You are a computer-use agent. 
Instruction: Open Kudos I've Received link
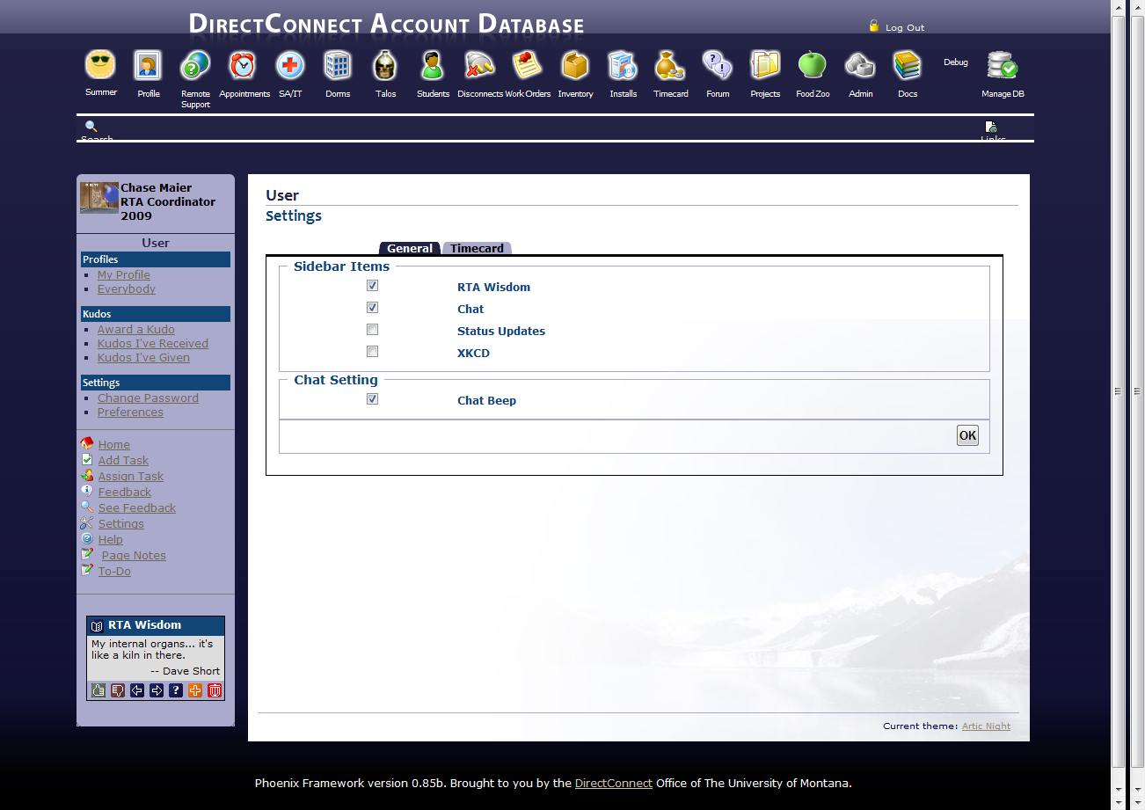click(153, 343)
